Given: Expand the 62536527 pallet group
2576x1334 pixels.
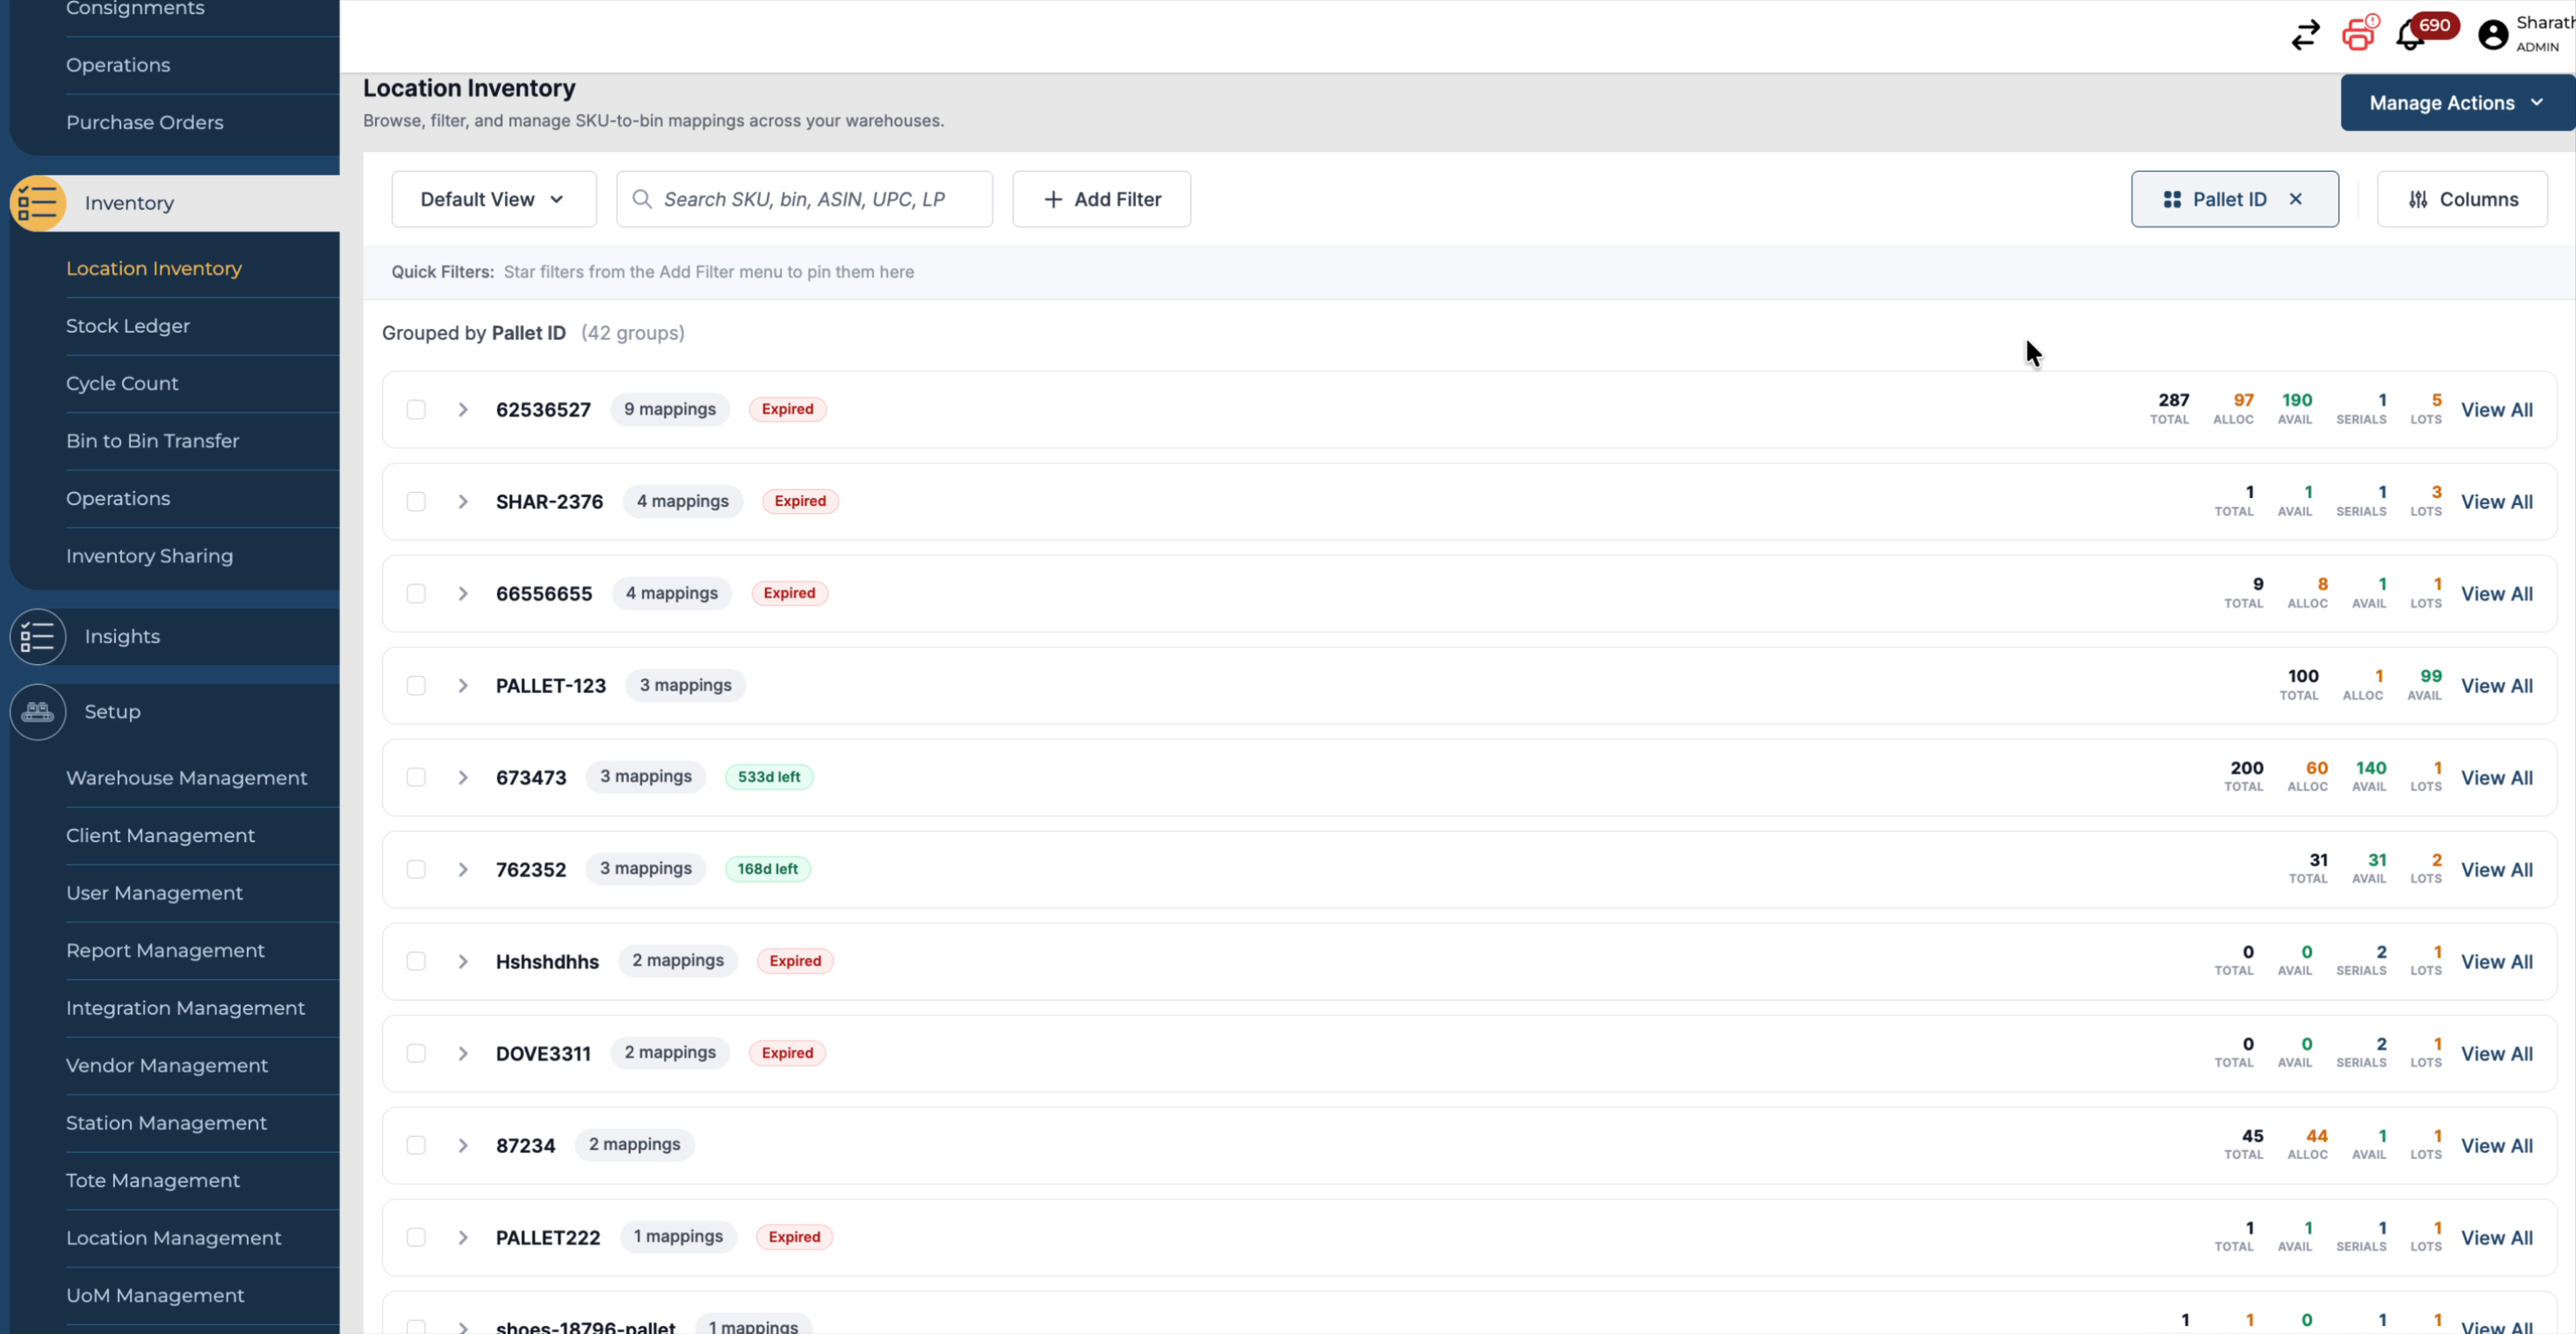Looking at the screenshot, I should [463, 410].
